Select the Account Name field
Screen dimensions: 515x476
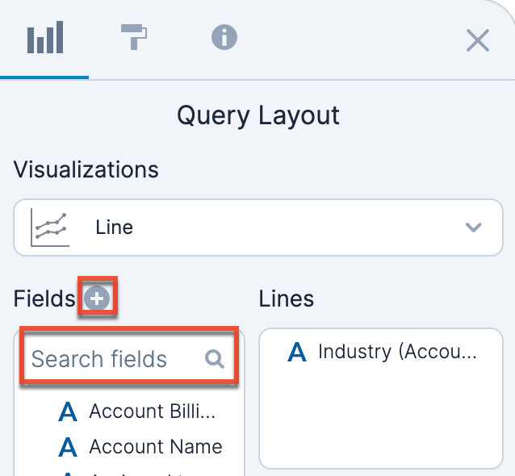[x=156, y=446]
